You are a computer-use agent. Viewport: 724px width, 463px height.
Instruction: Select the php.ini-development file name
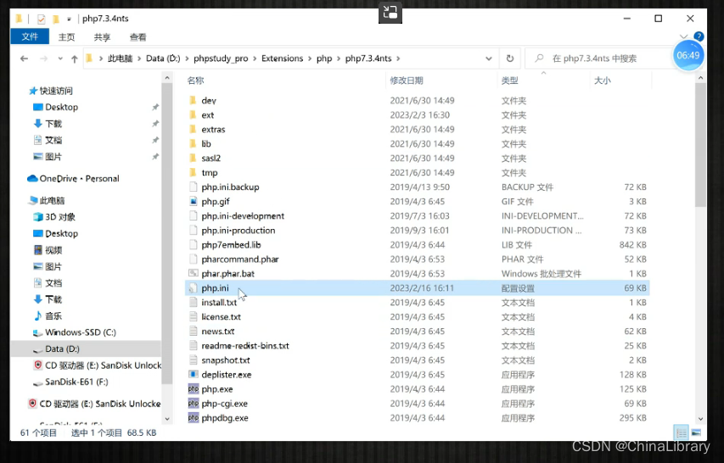(x=243, y=216)
